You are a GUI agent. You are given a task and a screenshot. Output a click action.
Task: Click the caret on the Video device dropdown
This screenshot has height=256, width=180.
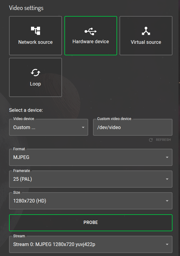[x=83, y=127]
